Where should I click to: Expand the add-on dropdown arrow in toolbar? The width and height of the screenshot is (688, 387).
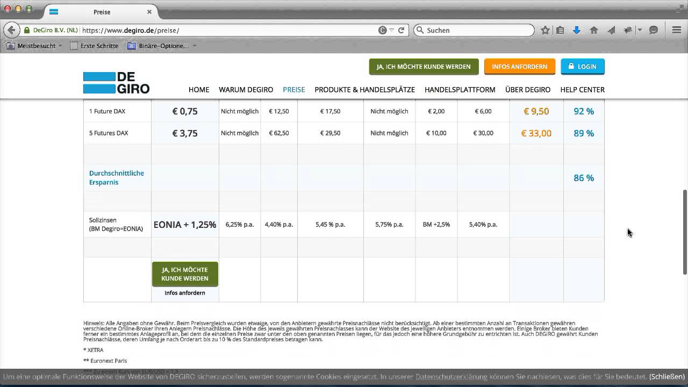tap(640, 31)
